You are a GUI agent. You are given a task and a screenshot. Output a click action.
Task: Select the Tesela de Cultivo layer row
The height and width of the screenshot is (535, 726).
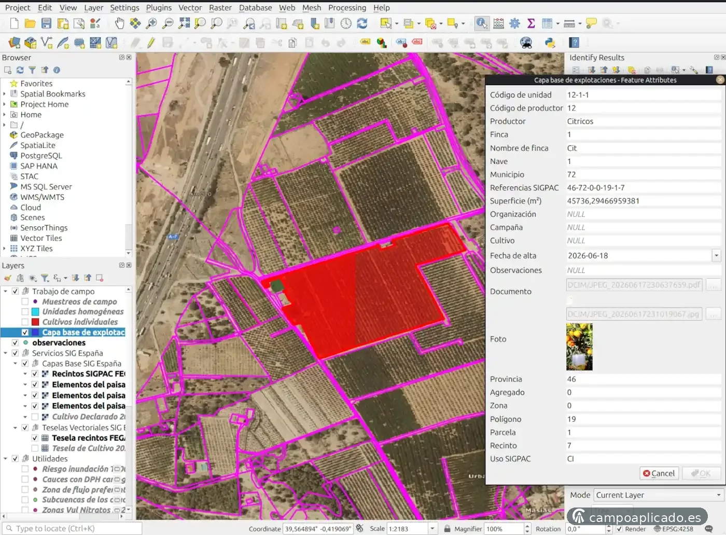(83, 448)
